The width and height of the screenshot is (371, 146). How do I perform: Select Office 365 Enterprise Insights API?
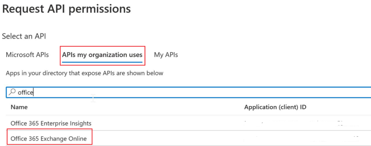point(51,123)
